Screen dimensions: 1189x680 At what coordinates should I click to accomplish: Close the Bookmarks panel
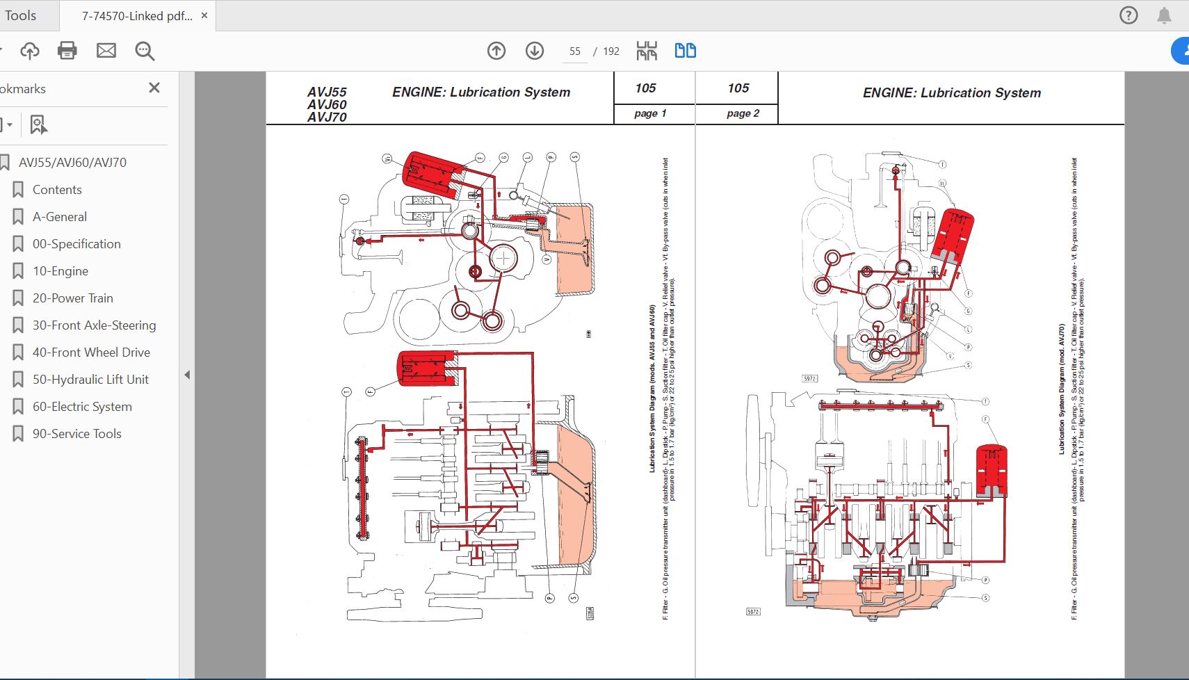point(154,88)
